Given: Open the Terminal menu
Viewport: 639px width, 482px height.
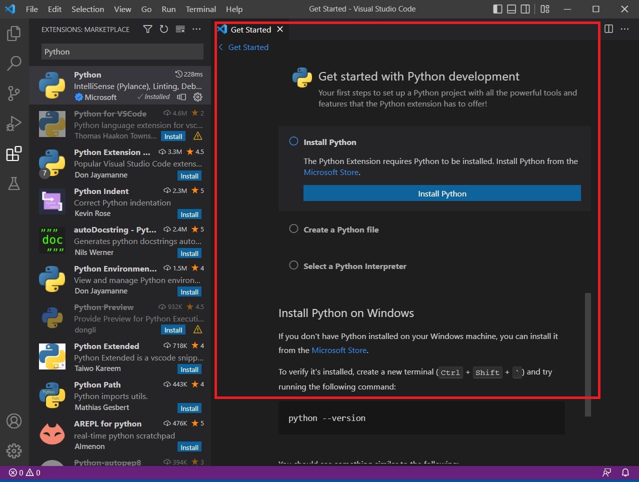Looking at the screenshot, I should 201,9.
